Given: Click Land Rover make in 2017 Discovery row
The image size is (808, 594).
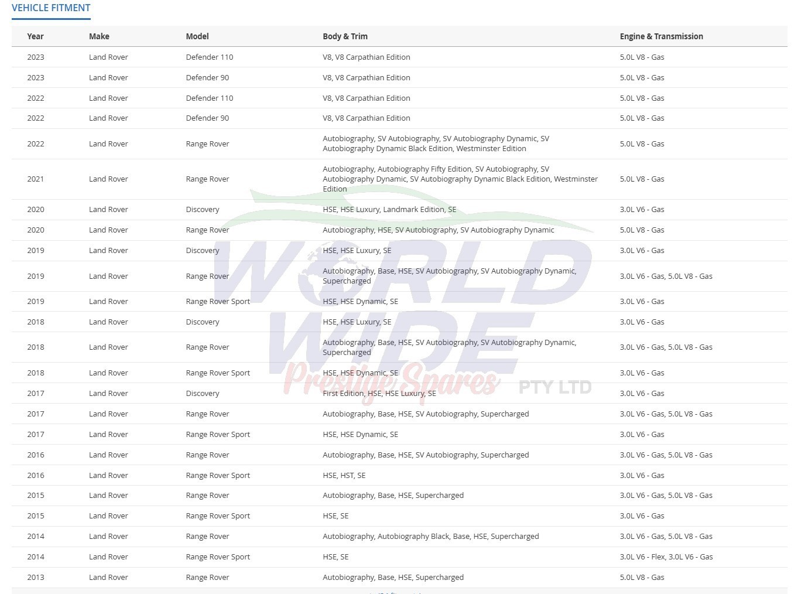Looking at the screenshot, I should 108,394.
